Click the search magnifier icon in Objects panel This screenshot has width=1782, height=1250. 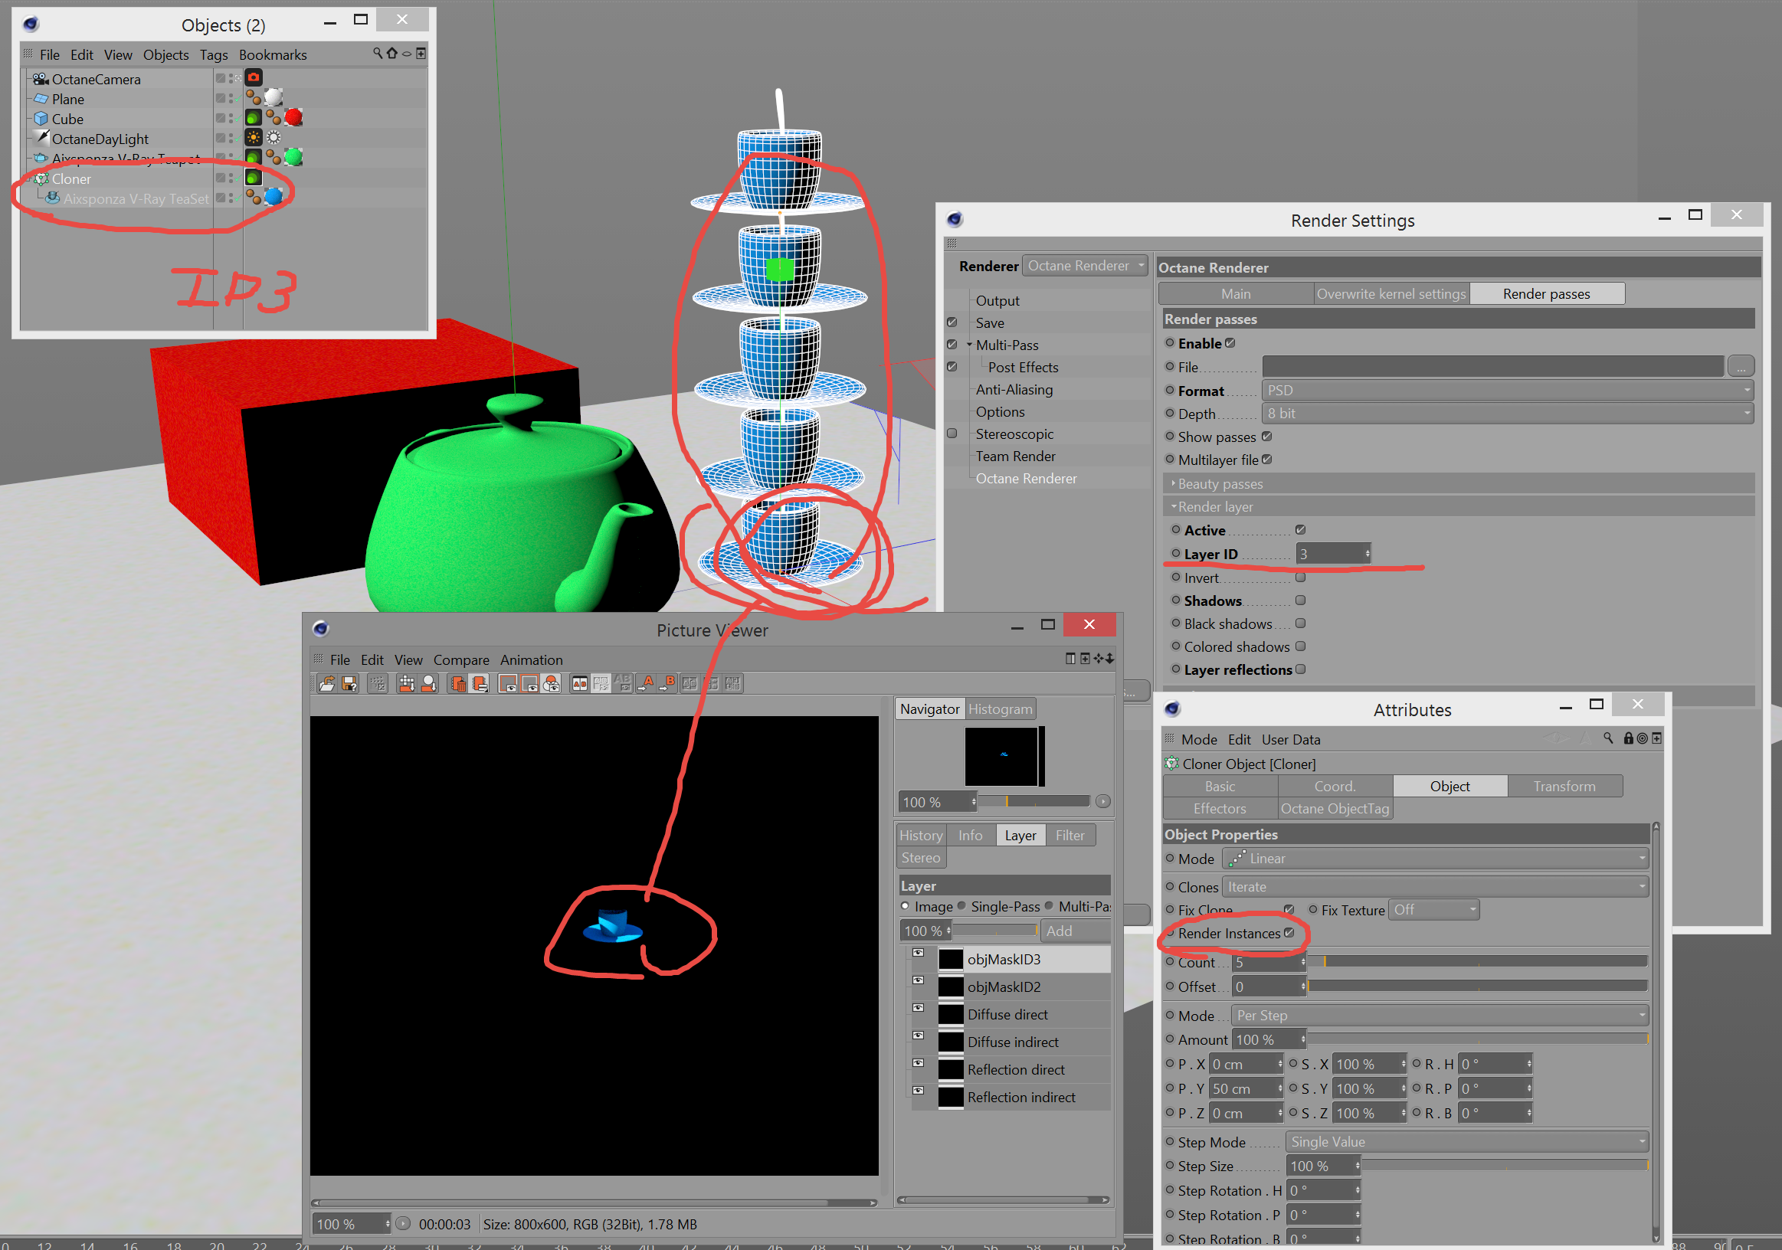[377, 54]
